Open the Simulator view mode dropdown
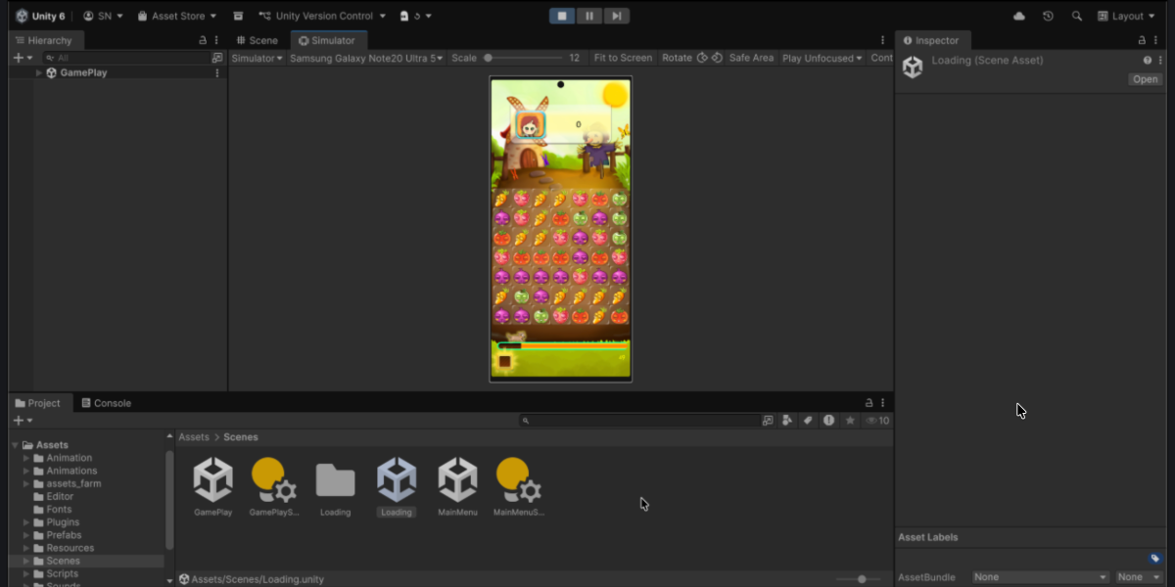The width and height of the screenshot is (1175, 587). point(258,58)
